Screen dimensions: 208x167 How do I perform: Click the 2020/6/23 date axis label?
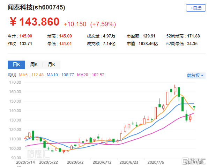(129, 162)
